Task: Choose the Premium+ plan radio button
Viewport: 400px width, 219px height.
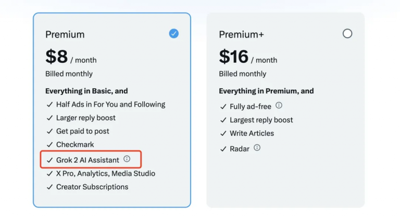Action: [347, 34]
